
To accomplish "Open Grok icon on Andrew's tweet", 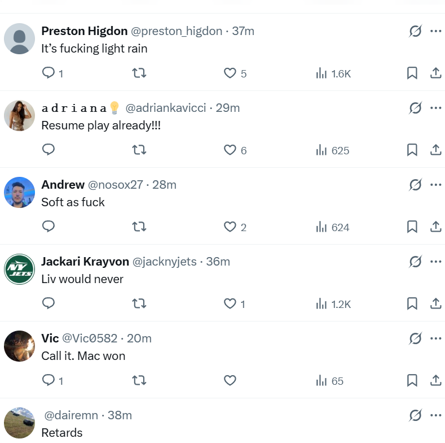I will [415, 185].
